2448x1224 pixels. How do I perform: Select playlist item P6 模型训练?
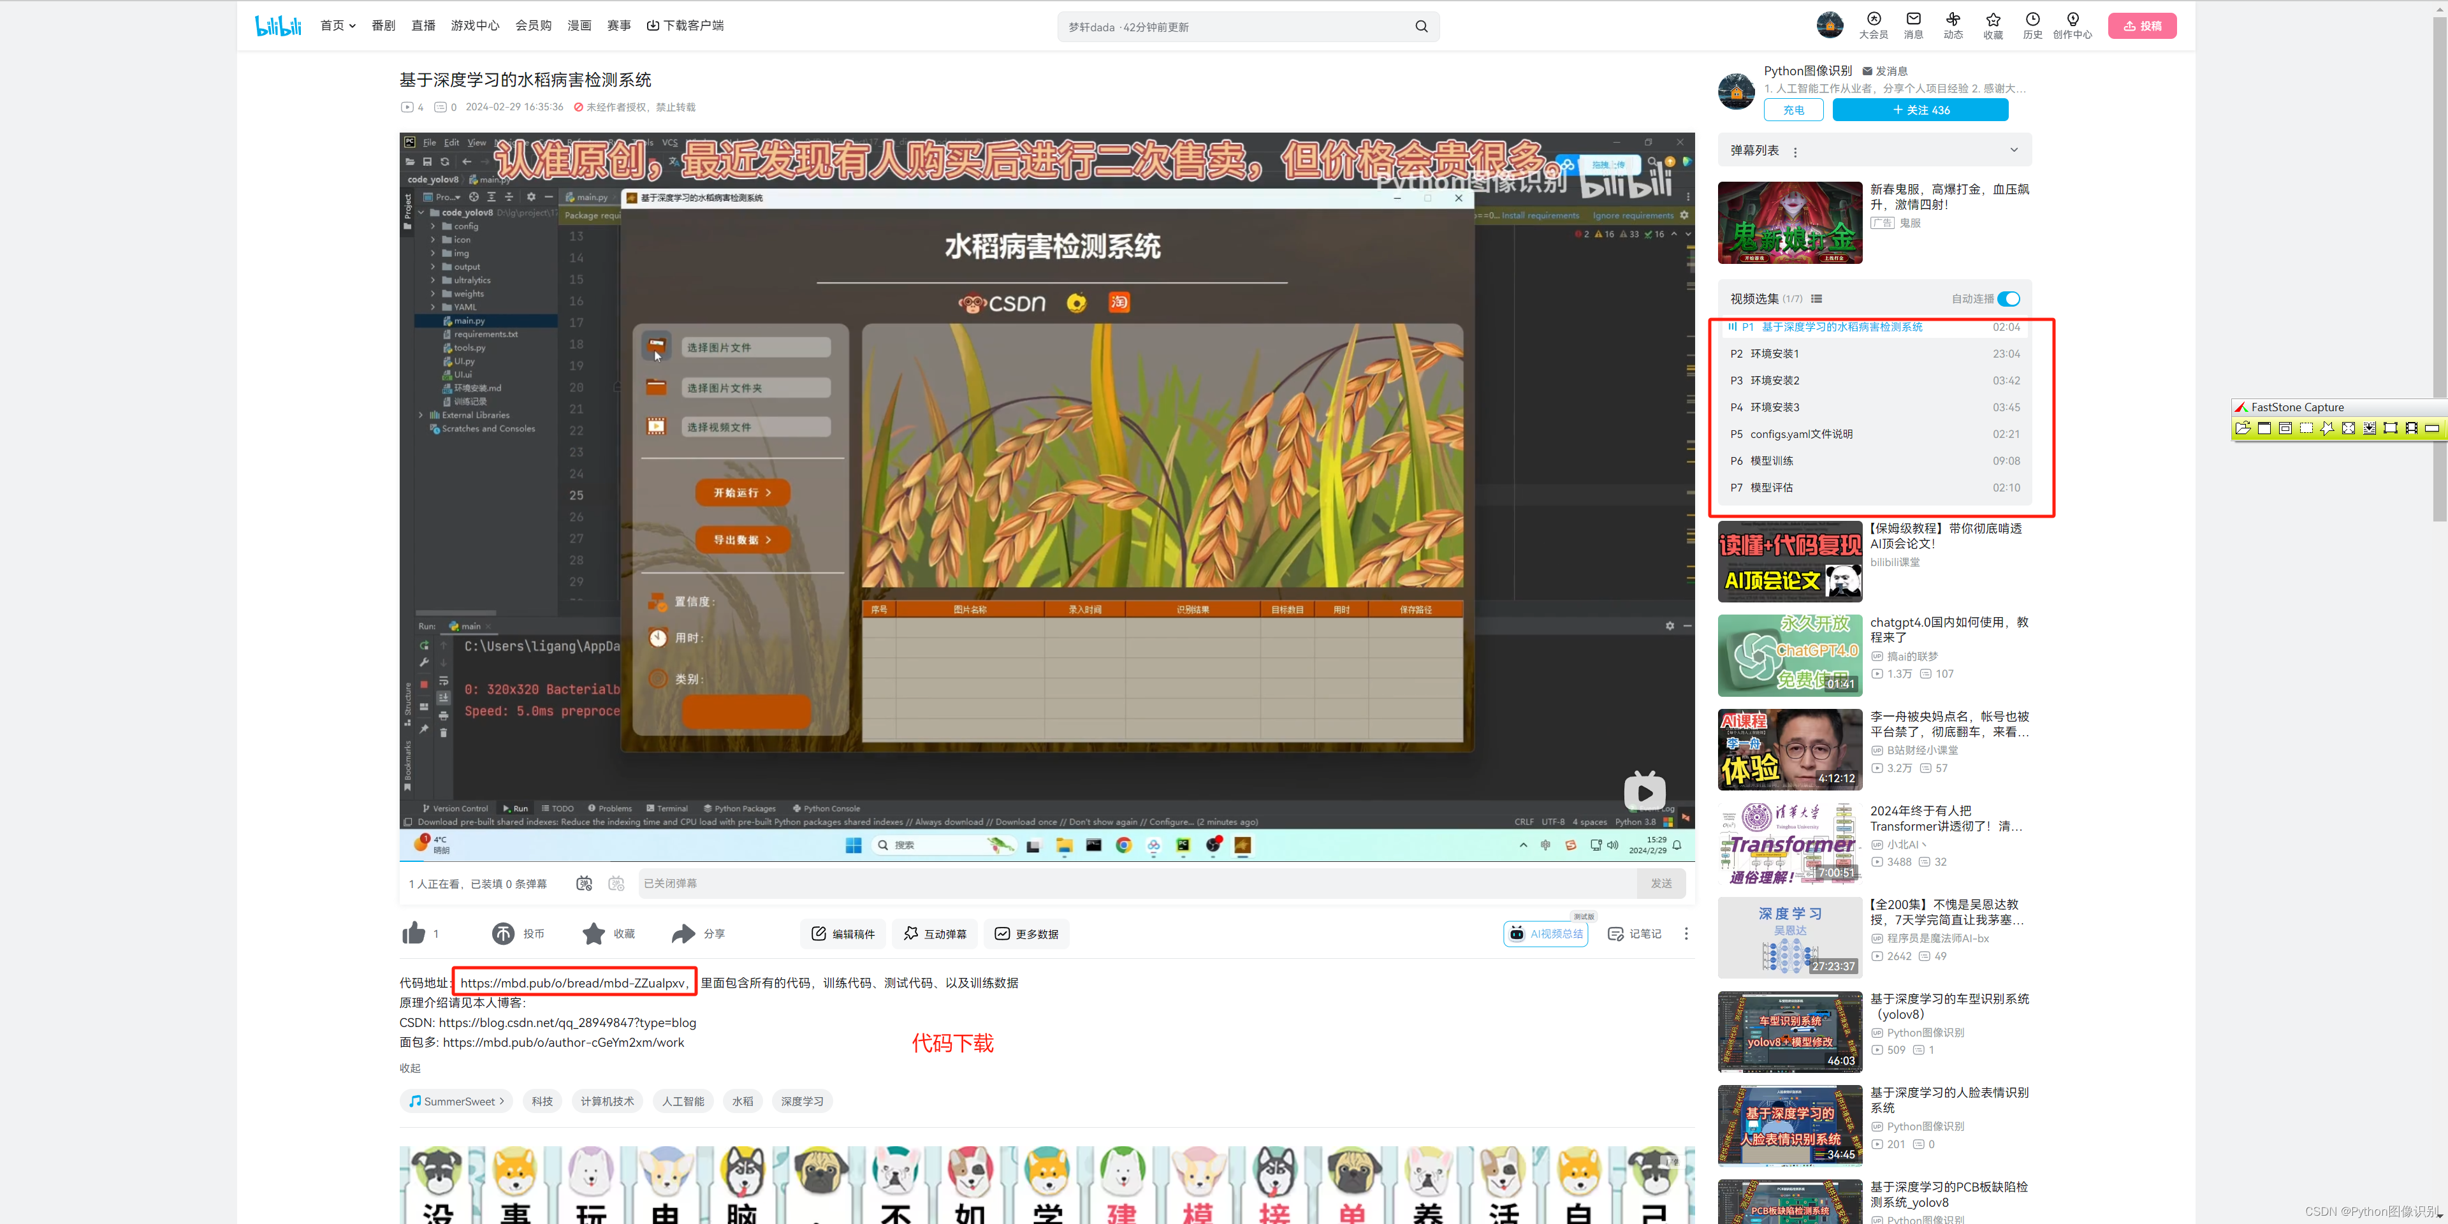(x=1875, y=461)
